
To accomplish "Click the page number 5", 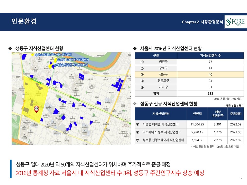I will tap(242, 177).
